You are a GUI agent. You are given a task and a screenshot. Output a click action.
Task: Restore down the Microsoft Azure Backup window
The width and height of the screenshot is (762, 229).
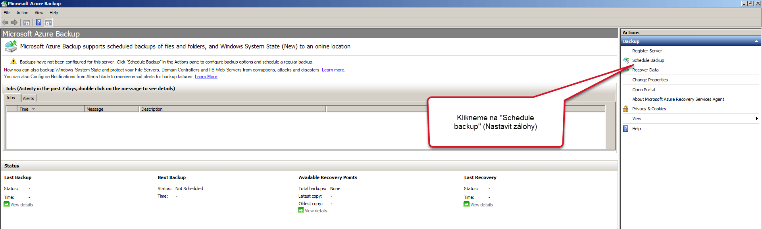pos(750,4)
